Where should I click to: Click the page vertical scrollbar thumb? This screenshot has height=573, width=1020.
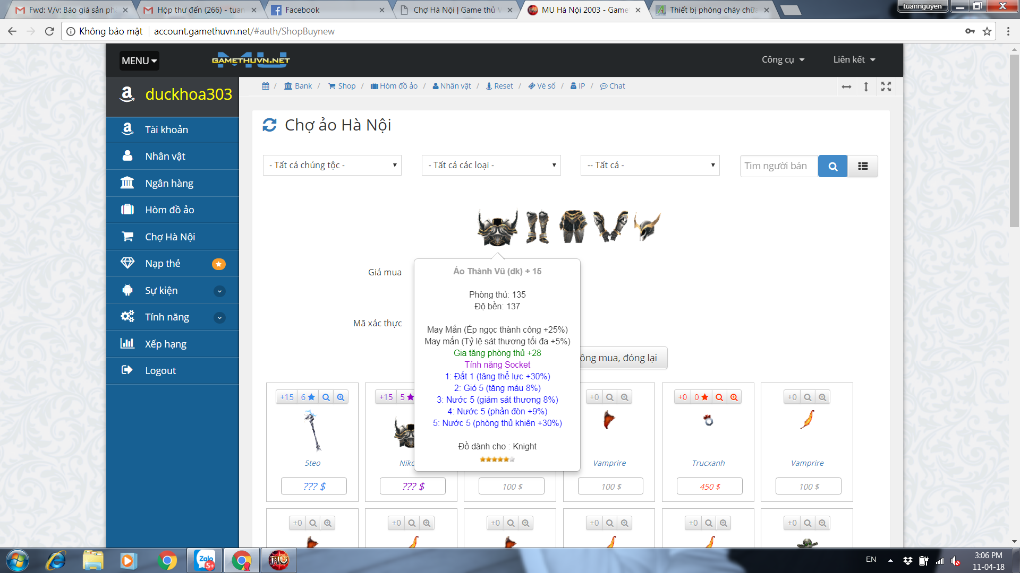click(x=1014, y=140)
